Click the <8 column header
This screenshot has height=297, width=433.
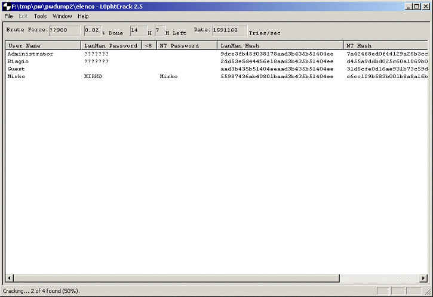coord(149,45)
